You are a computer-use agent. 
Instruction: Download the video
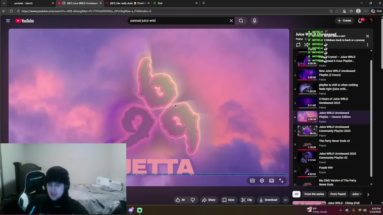[268, 200]
